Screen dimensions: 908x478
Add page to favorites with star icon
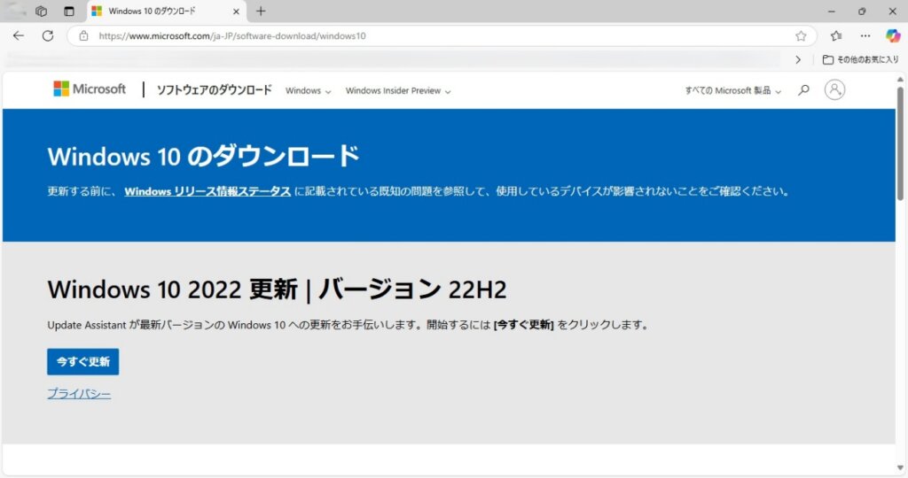point(801,35)
